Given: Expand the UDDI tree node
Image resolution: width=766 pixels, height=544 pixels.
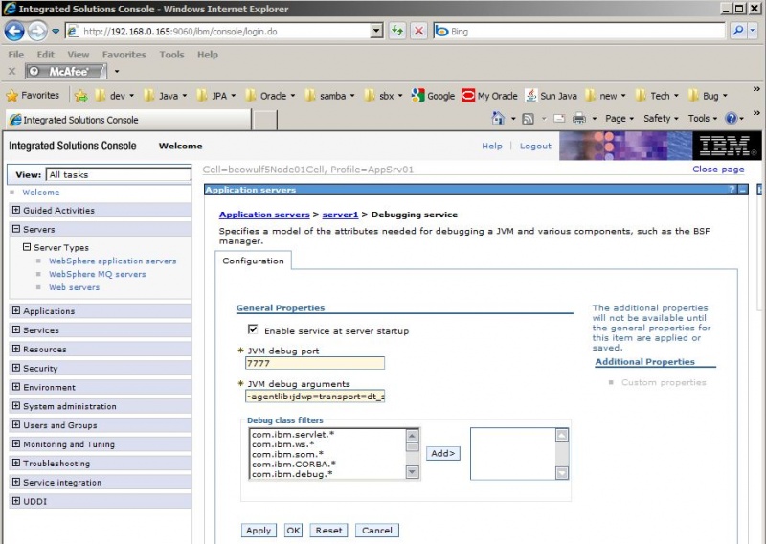Looking at the screenshot, I should click(x=16, y=501).
